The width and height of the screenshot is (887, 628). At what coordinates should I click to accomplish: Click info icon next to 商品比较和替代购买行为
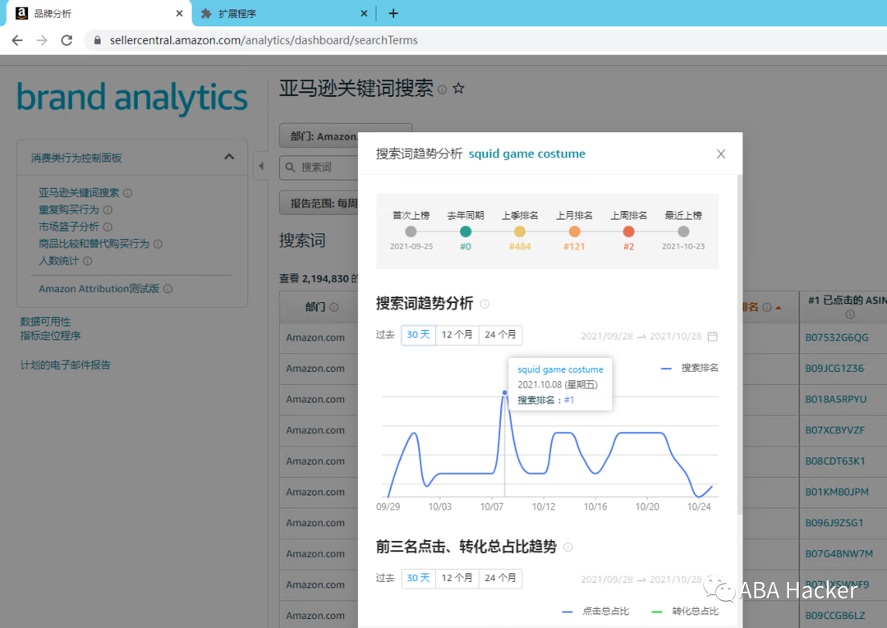point(158,244)
